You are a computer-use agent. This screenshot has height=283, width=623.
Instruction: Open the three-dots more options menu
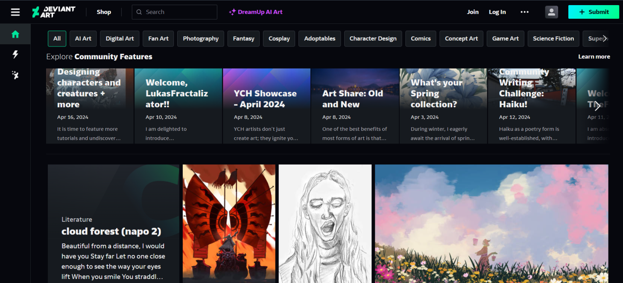point(524,12)
